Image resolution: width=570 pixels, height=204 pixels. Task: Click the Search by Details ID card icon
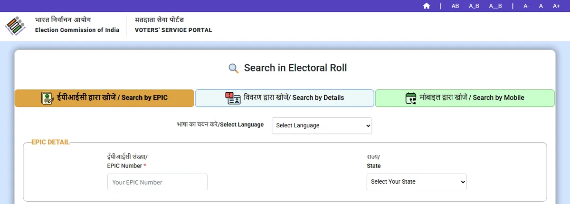click(233, 98)
